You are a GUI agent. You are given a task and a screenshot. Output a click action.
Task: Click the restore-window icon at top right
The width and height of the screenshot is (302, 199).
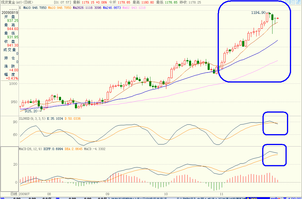click(298, 2)
